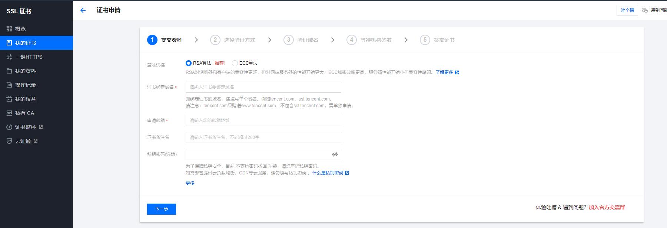The image size is (667, 228).
Task: Click step 4 circle 等待机构签发
Action: [x=352, y=40]
